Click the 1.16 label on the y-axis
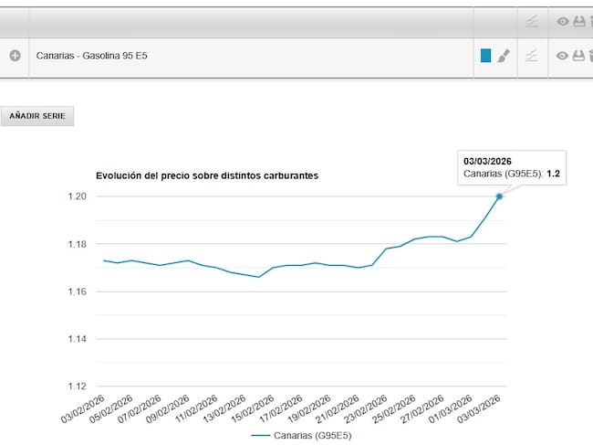593x445 pixels. point(76,291)
